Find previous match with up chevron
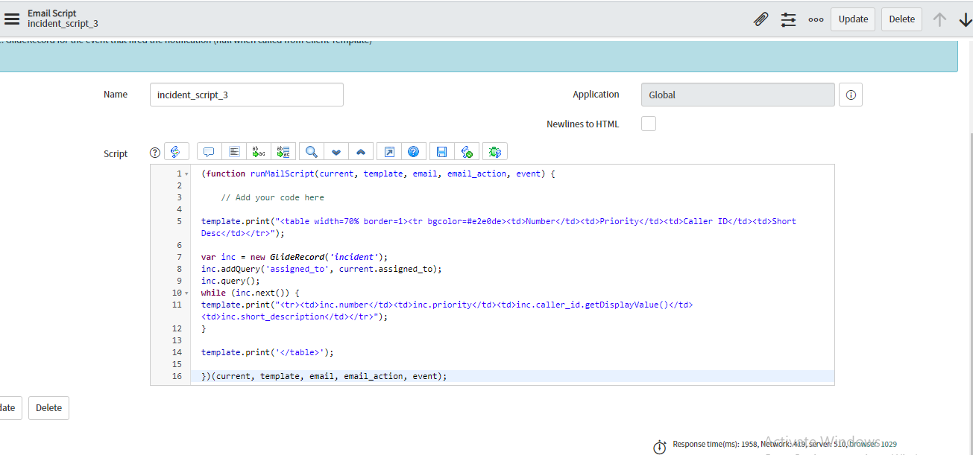Image resolution: width=973 pixels, height=455 pixels. pos(361,152)
